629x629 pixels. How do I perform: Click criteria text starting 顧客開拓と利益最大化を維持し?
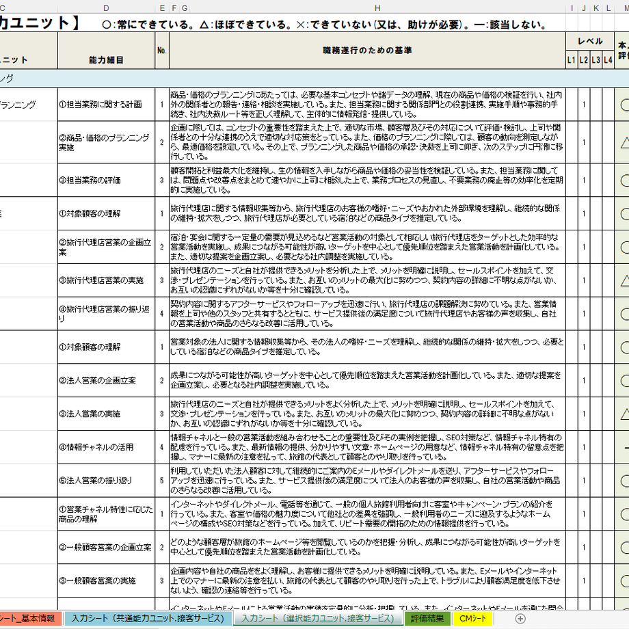[x=367, y=180]
